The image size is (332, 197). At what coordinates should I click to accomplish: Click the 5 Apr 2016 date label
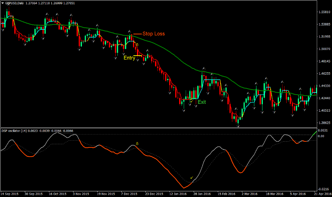coord(298,194)
